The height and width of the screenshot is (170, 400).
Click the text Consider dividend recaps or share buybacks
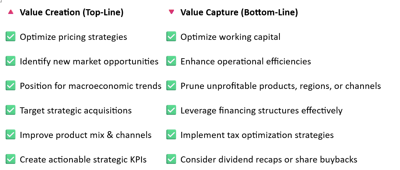point(269,160)
